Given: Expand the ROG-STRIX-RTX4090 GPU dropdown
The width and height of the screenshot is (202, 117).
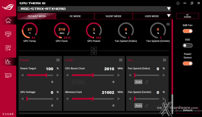Looking at the screenshot, I should (169, 9).
